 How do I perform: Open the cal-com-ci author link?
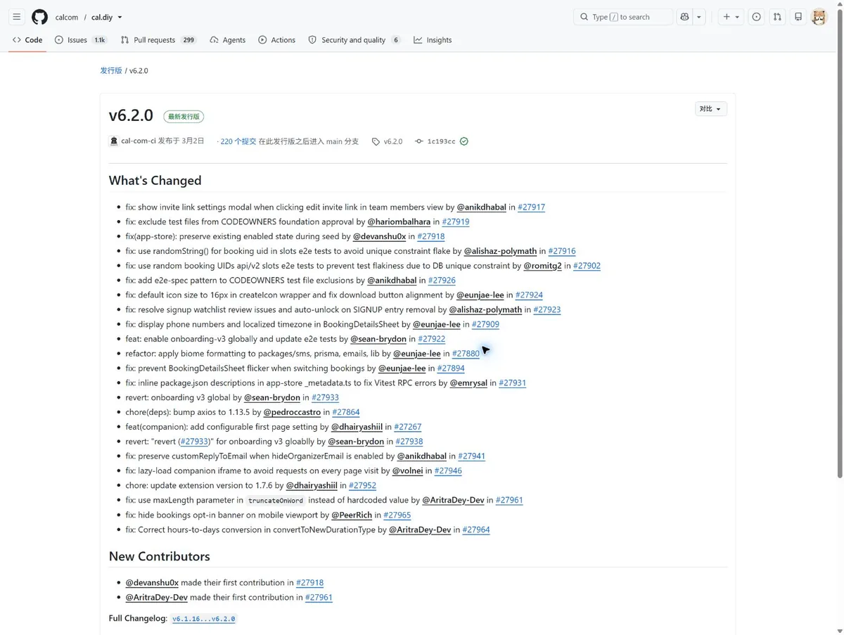[139, 141]
